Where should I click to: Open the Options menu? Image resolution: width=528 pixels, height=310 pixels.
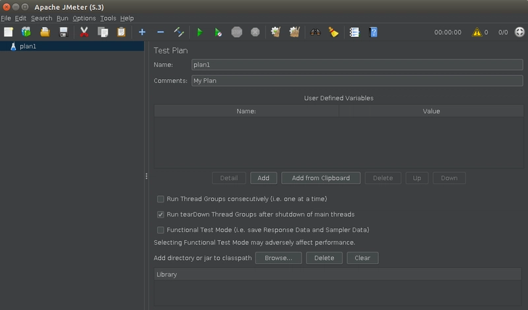(84, 18)
